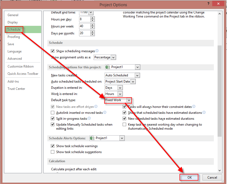The height and width of the screenshot is (184, 227).
Task: Click the Help question mark icon
Action: click(208, 4)
